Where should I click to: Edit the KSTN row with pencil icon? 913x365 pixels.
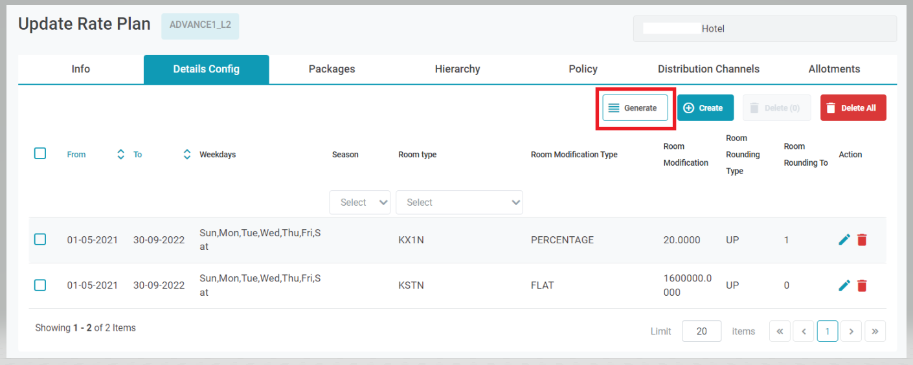pos(844,285)
